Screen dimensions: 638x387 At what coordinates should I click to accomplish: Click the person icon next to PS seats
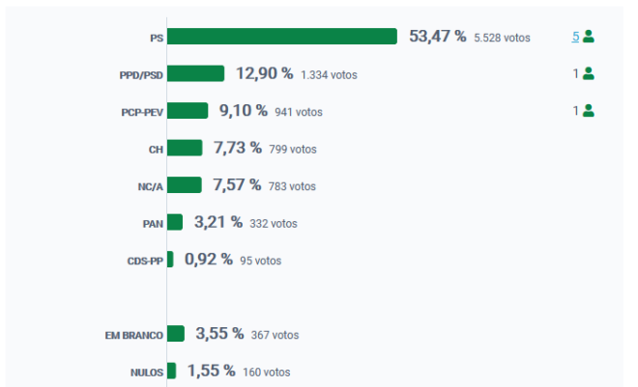[589, 37]
